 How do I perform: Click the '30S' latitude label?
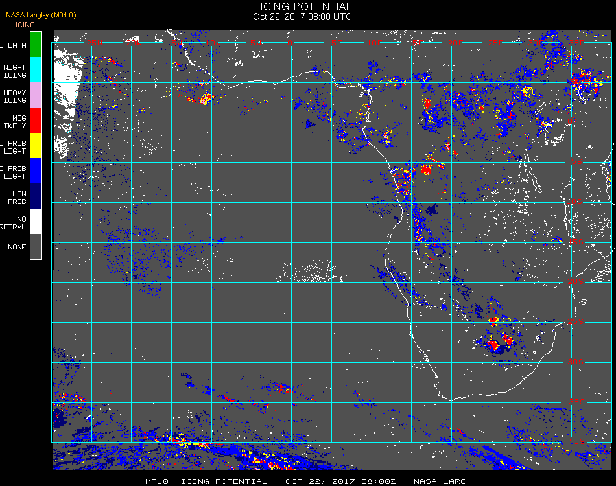click(x=576, y=362)
